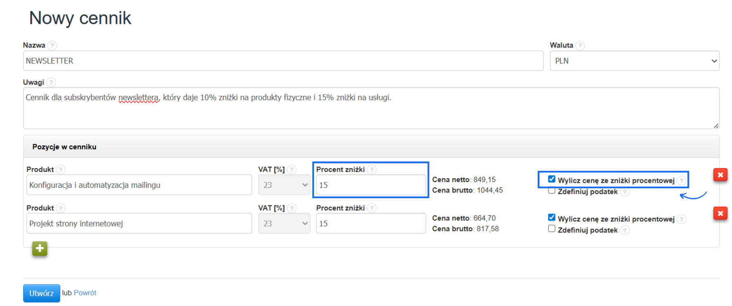Image resolution: width=732 pixels, height=306 pixels.
Task: Delete the Konfiguracja i automatyzacja mailingu row
Action: (720, 175)
